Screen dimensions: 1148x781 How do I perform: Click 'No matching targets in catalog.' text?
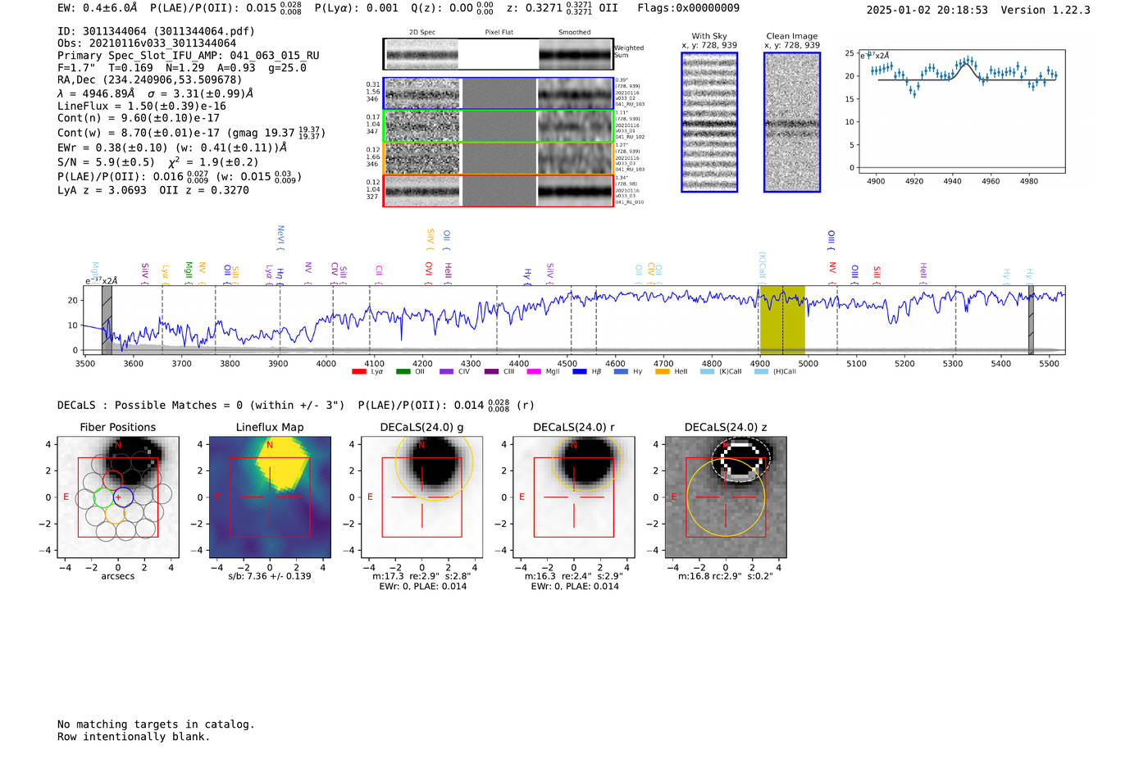pos(156,724)
